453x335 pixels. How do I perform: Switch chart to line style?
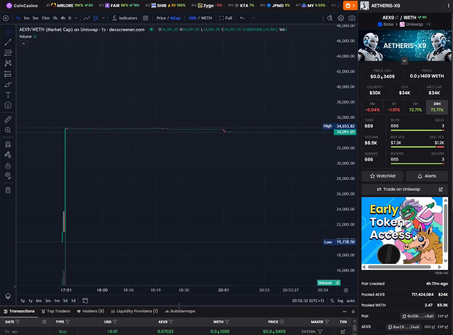point(87,18)
